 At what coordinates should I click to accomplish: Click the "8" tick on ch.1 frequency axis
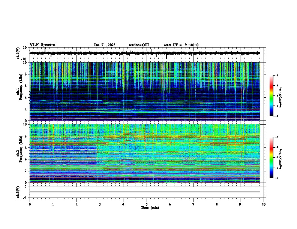pyautogui.click(x=26, y=74)
